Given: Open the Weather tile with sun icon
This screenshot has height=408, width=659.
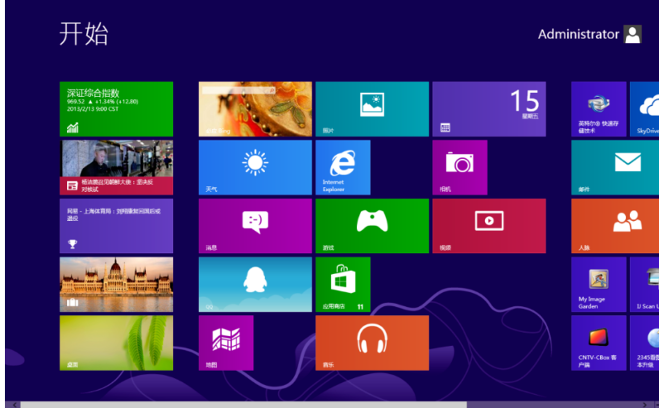Looking at the screenshot, I should pos(255,167).
